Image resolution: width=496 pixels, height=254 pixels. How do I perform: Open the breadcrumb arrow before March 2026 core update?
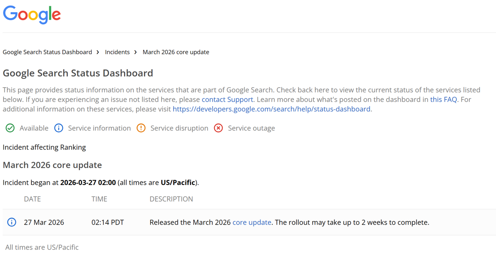[x=136, y=52]
